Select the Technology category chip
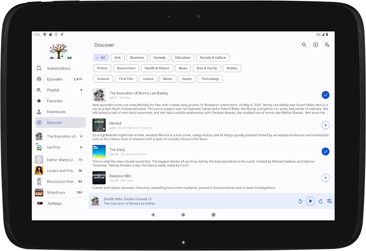This screenshot has width=366, height=251. click(x=210, y=79)
